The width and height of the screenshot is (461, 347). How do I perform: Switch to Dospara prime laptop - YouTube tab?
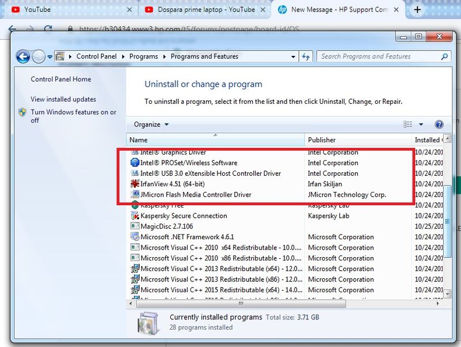(x=203, y=9)
